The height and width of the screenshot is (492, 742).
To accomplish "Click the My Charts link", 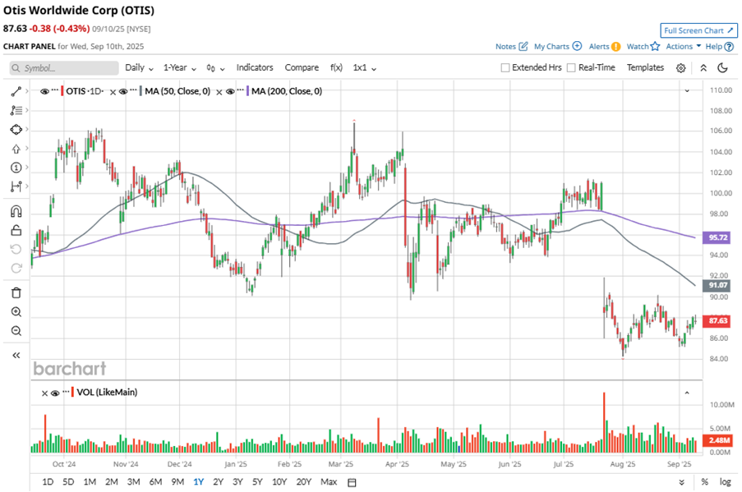I will click(551, 46).
